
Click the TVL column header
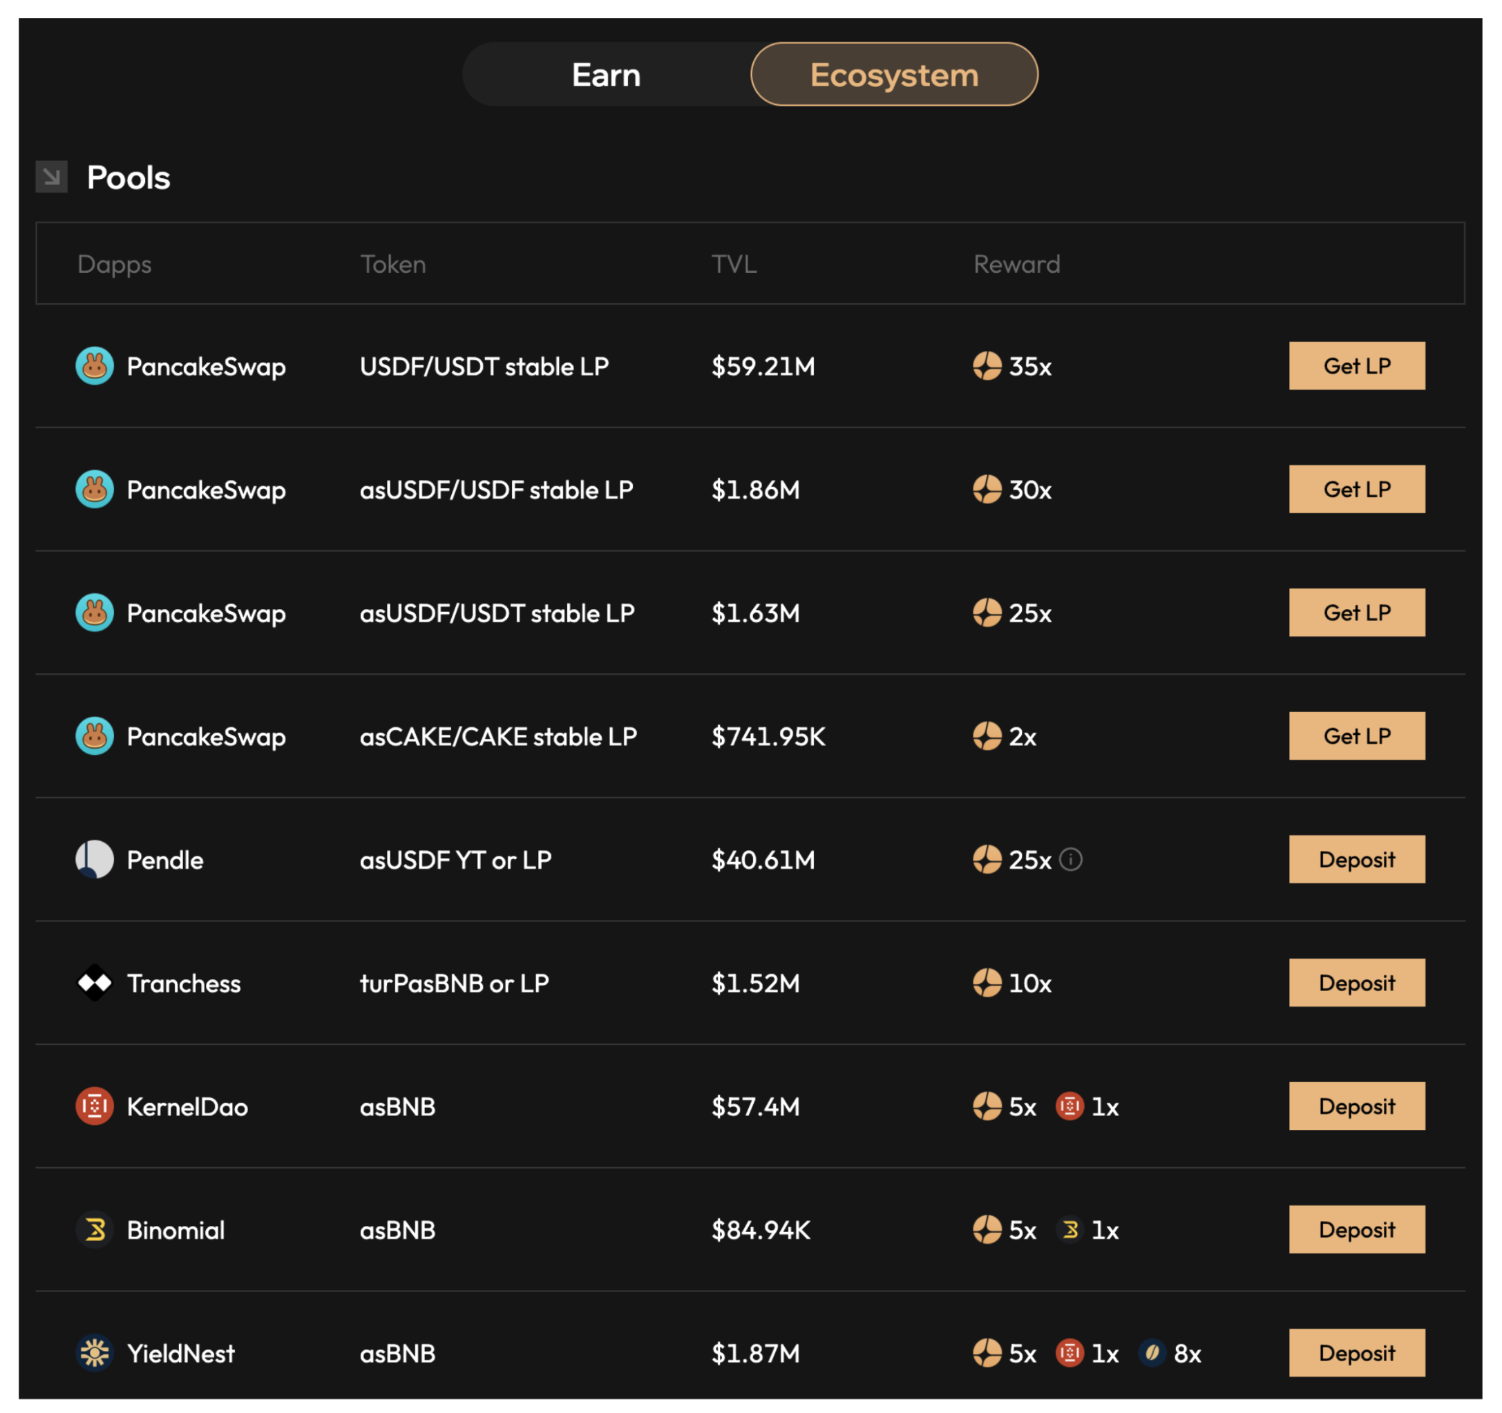[734, 265]
